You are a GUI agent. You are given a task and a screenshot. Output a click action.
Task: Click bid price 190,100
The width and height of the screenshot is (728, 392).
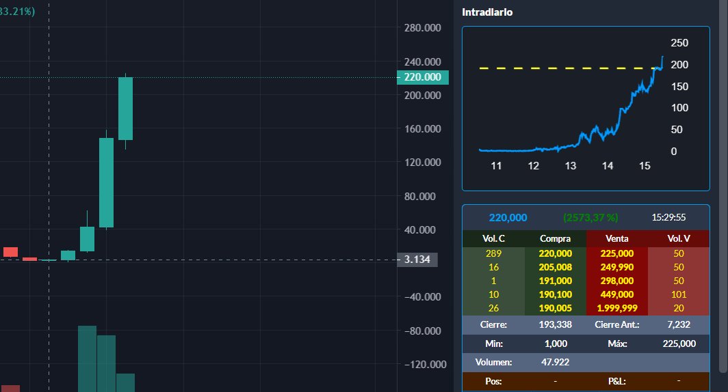point(555,295)
